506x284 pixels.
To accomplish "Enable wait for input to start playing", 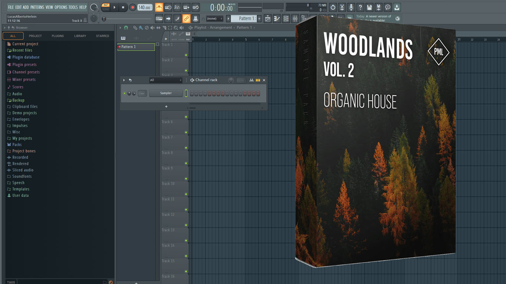I will point(168,7).
